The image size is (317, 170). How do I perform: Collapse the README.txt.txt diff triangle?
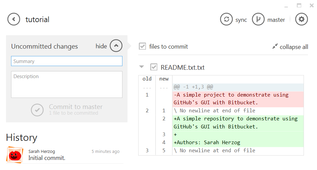click(x=142, y=67)
